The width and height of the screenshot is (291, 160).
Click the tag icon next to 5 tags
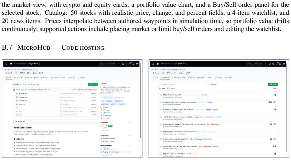[34, 84]
